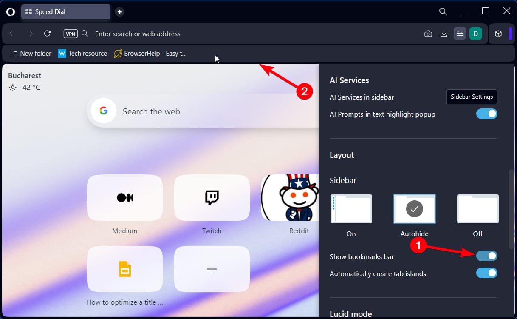Image resolution: width=517 pixels, height=319 pixels.
Task: Open a new tab with plus button
Action: click(x=120, y=12)
